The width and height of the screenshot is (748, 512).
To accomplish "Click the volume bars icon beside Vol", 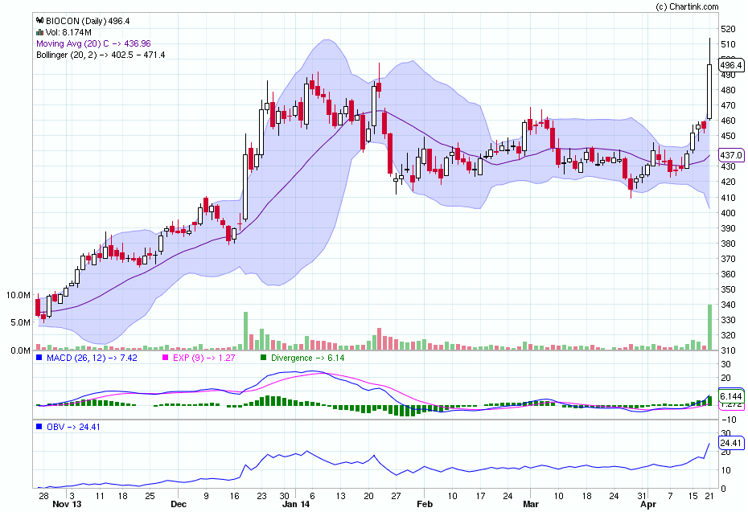I will (40, 32).
